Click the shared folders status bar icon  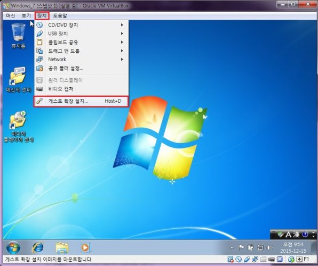(263, 259)
